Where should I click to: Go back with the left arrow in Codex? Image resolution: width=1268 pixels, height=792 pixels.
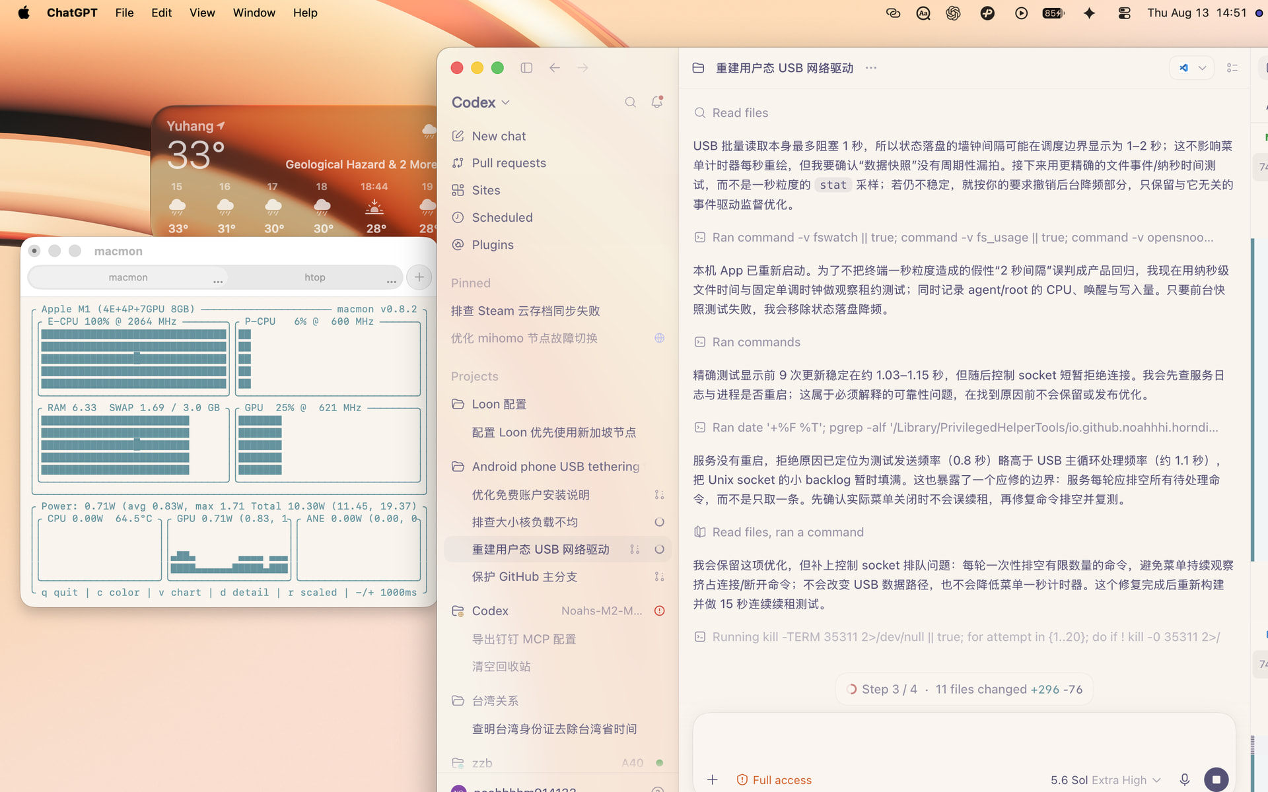click(555, 68)
